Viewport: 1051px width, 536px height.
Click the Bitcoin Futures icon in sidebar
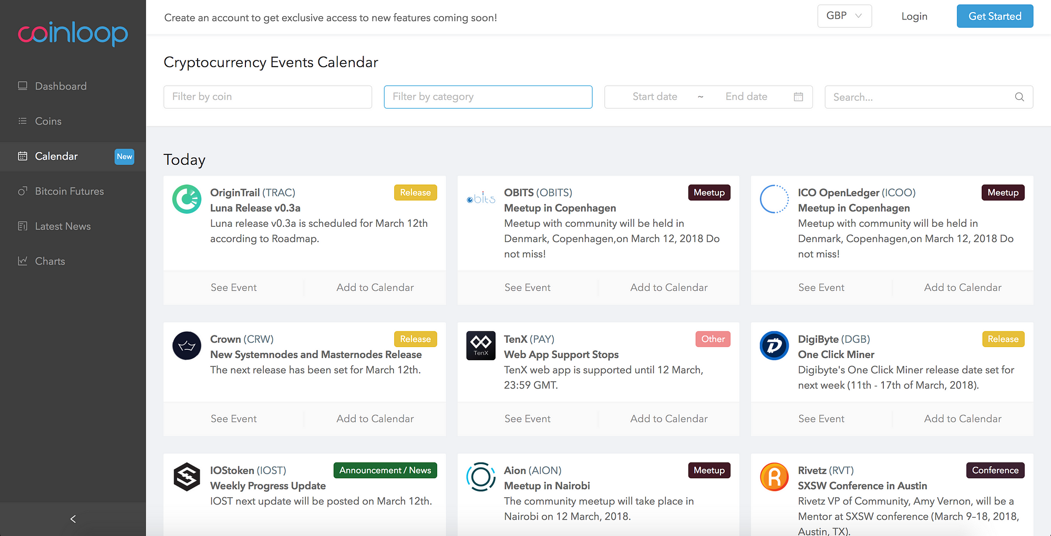tap(23, 191)
